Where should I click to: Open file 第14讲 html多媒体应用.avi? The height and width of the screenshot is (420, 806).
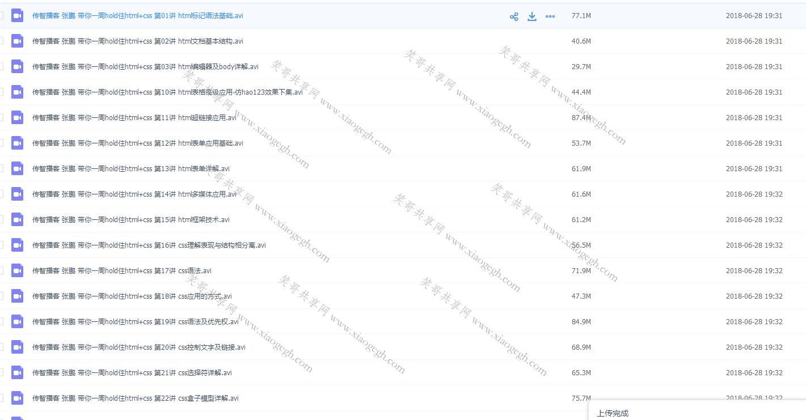[134, 194]
